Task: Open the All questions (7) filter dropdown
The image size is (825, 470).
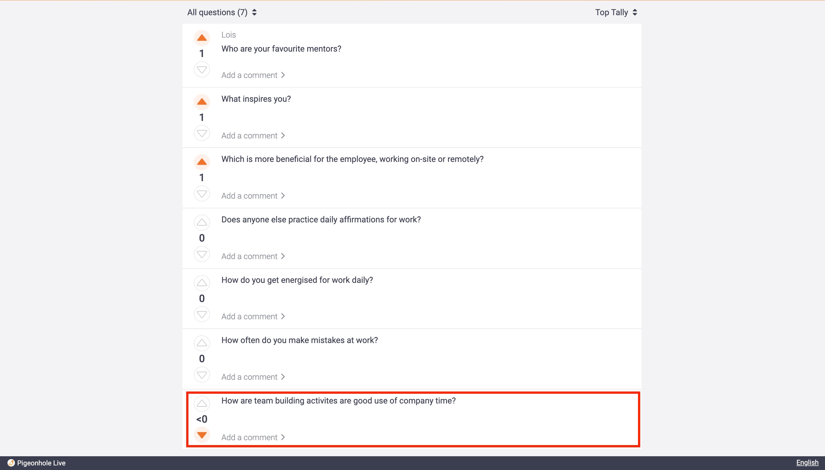Action: coord(222,12)
